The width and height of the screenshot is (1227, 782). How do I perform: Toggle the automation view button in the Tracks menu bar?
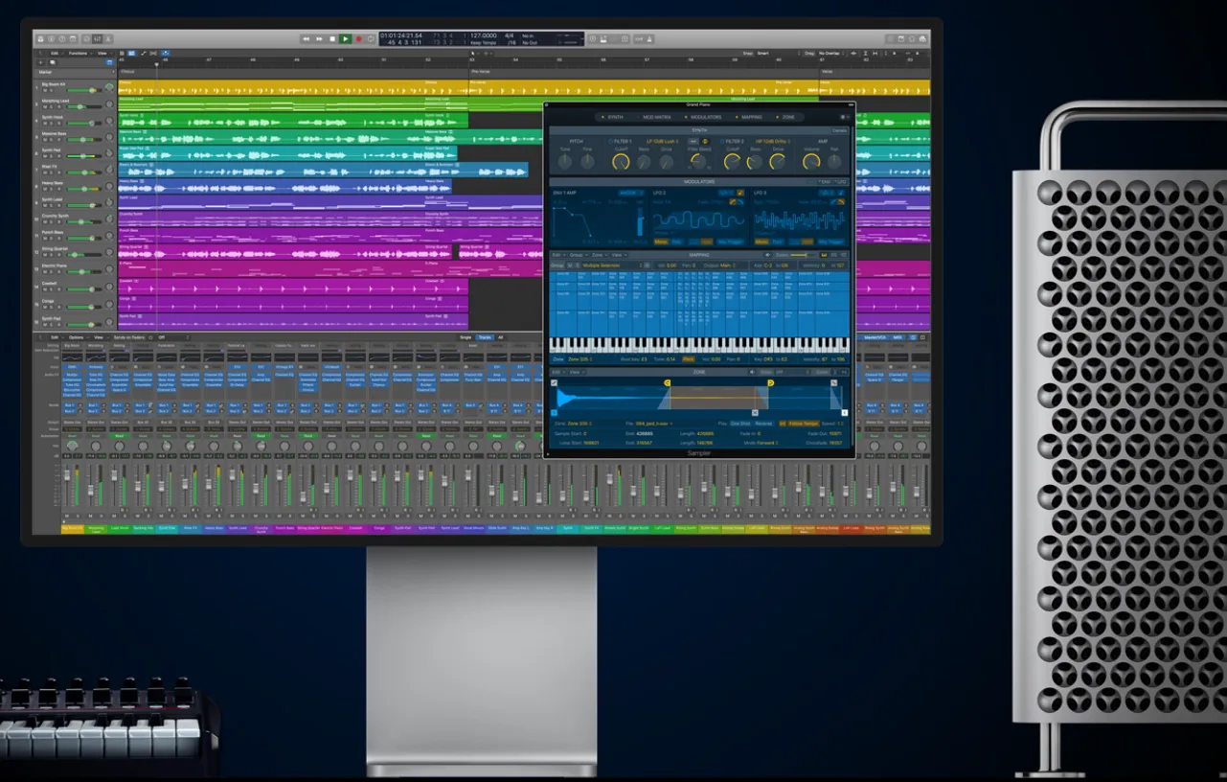click(143, 53)
